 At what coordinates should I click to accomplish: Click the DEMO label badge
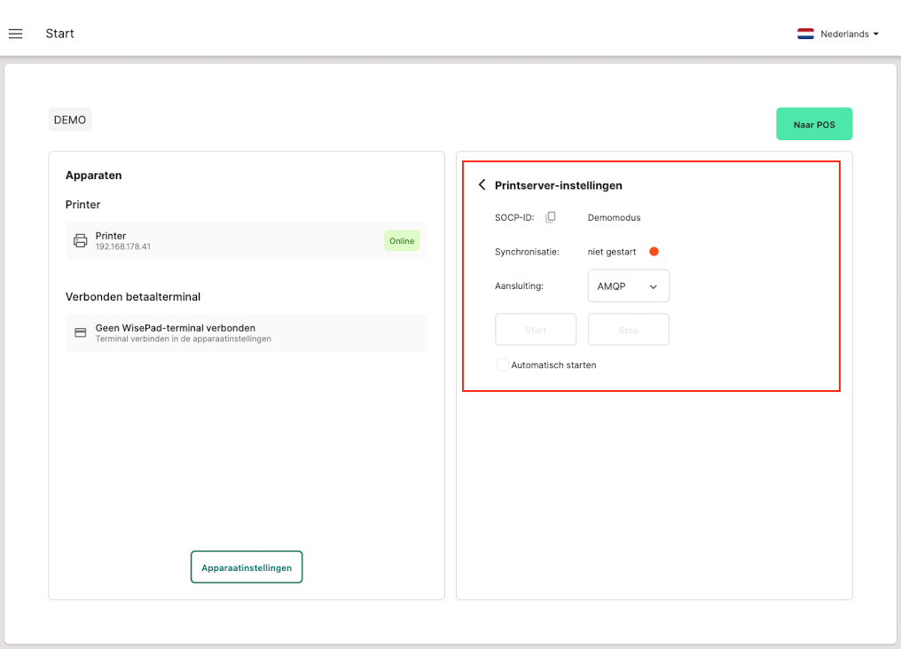click(x=70, y=120)
